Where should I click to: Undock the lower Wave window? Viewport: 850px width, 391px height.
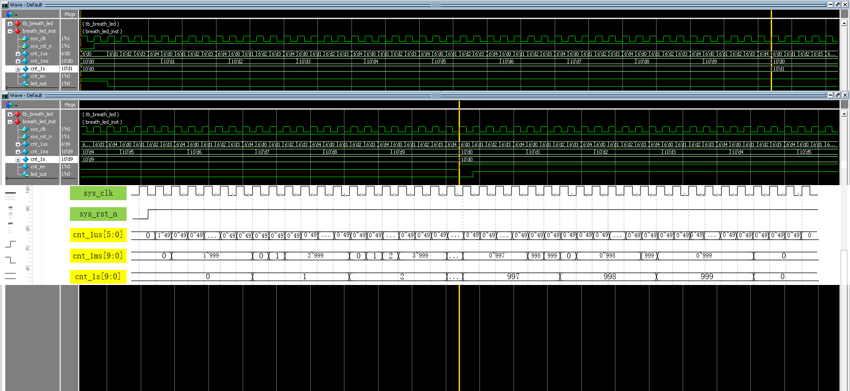pyautogui.click(x=837, y=95)
